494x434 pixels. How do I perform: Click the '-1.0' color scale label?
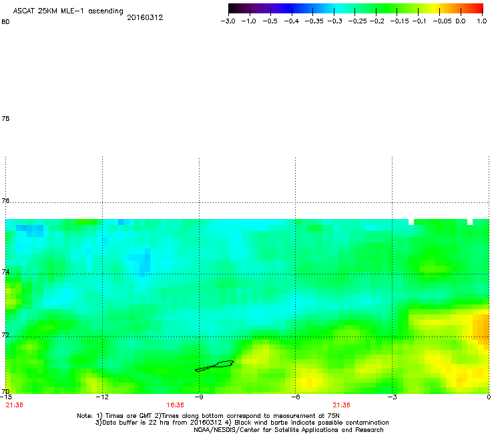248,21
